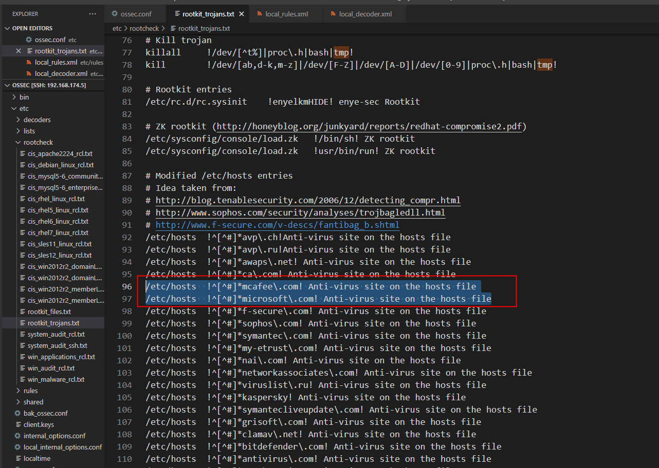Click file icon beside system_audit_rcl.txt

coord(22,334)
